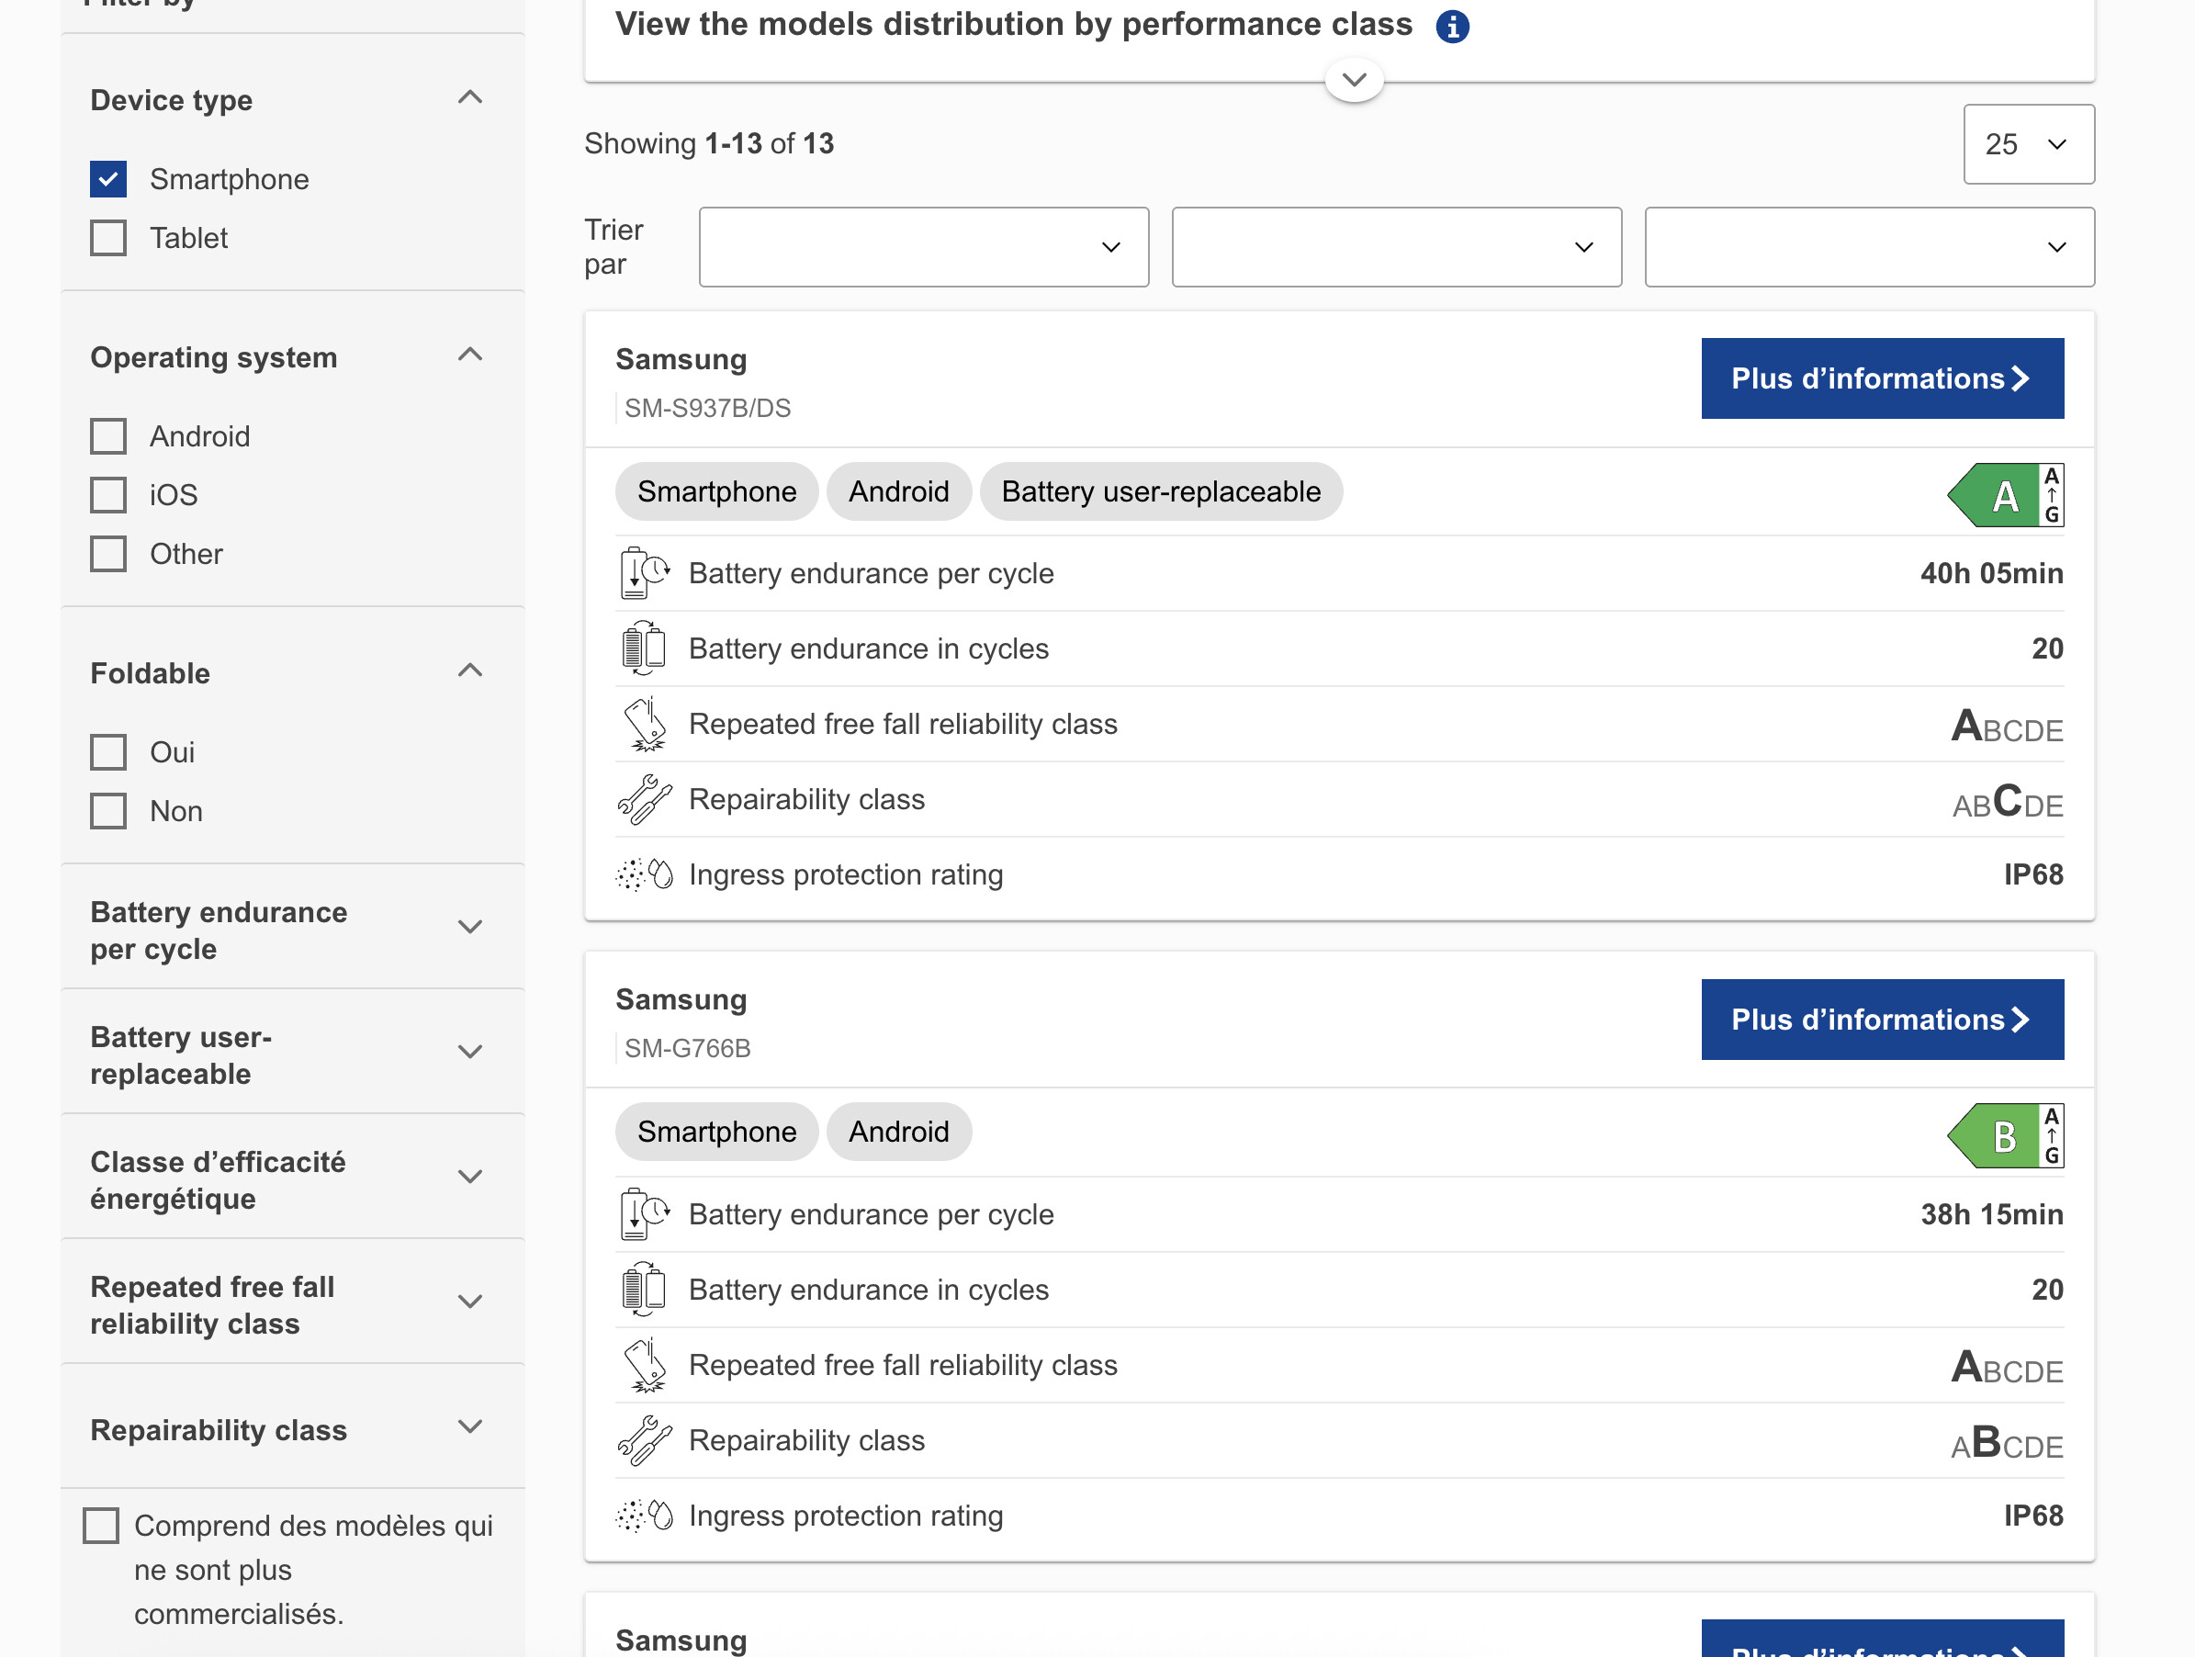Expand the Repeated free fall reliability class filter
The width and height of the screenshot is (2195, 1657).
click(470, 1302)
